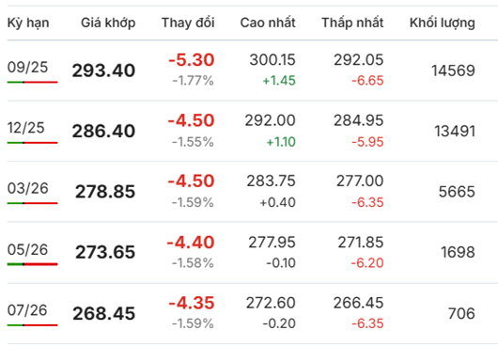Open the 09/25 contract term link
This screenshot has width=498, height=346.
27,68
